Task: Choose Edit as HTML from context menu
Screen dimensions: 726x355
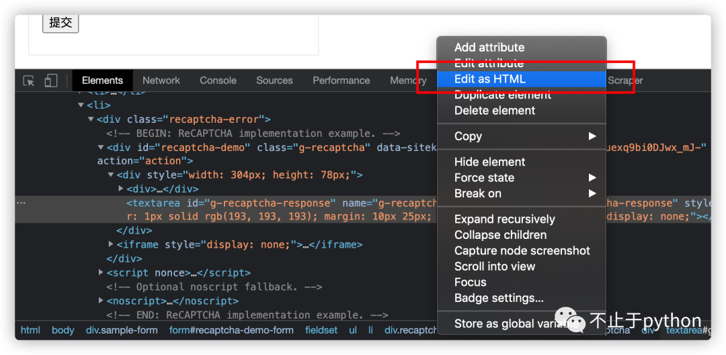Action: [x=490, y=79]
